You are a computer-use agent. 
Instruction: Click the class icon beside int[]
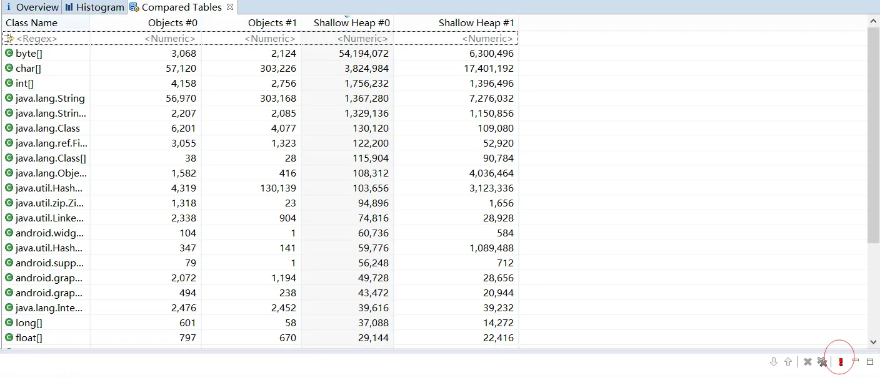tap(9, 83)
